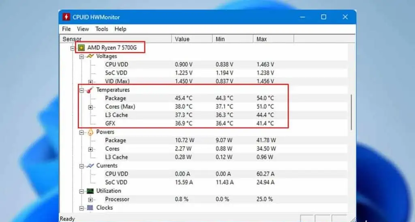This screenshot has width=415, height=222.
Task: Select the Temperatures tree label
Action: coord(113,90)
